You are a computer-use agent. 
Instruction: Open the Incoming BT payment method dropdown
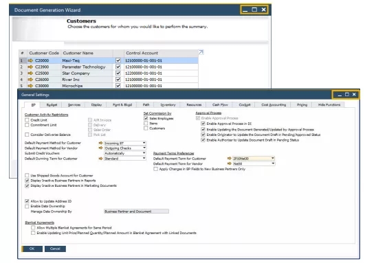coord(144,143)
